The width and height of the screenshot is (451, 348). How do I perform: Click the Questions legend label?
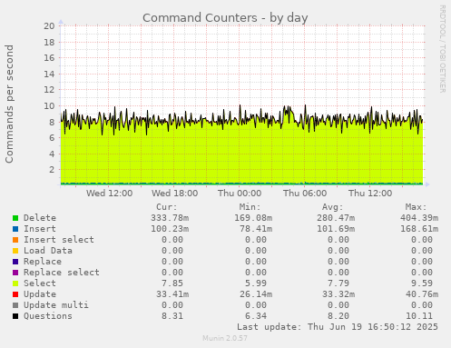pos(48,316)
